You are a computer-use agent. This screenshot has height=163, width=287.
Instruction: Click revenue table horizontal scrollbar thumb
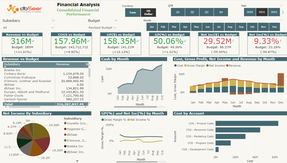24,107
